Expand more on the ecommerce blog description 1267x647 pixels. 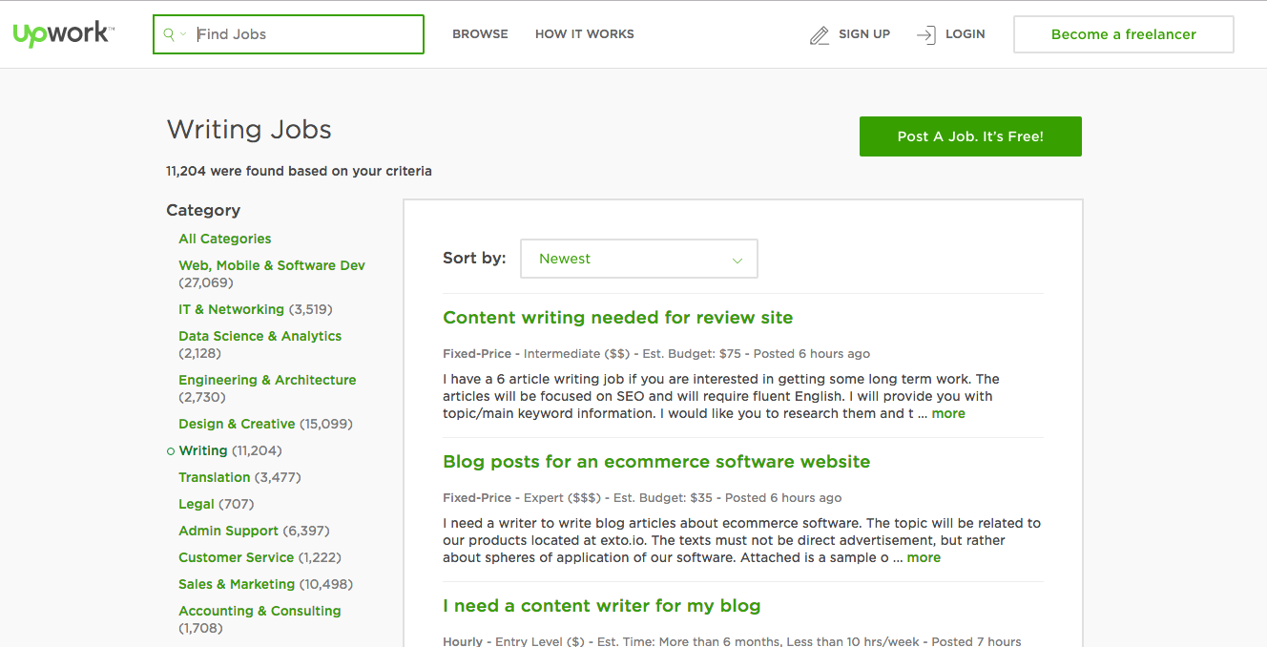coord(923,558)
